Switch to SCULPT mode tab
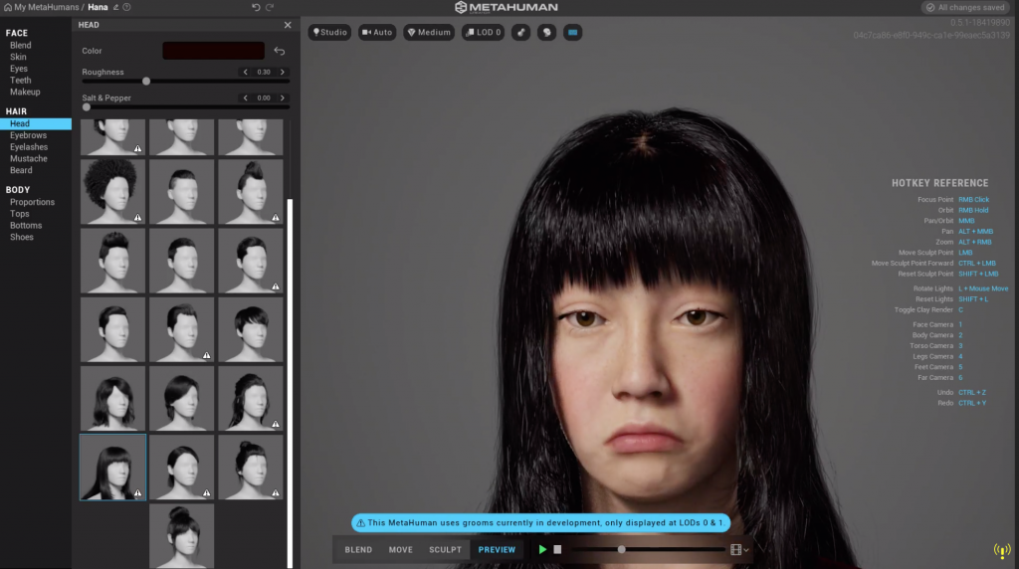The height and width of the screenshot is (569, 1019). click(x=445, y=549)
